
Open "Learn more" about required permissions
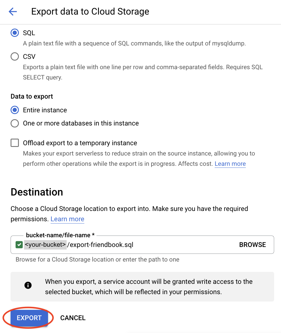point(67,219)
